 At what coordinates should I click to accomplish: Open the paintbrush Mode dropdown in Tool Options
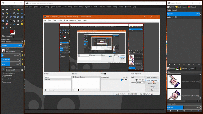click(14, 42)
